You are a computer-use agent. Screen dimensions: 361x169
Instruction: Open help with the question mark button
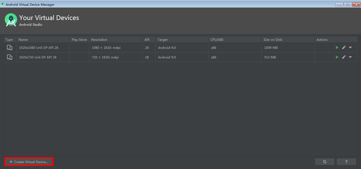point(346,162)
